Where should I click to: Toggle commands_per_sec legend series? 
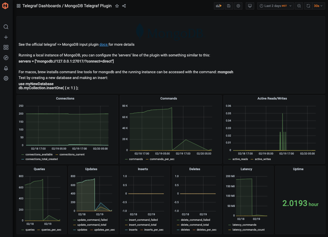162,159
